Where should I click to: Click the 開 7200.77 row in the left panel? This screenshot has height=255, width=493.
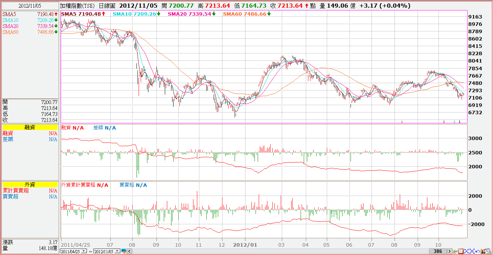click(30, 102)
